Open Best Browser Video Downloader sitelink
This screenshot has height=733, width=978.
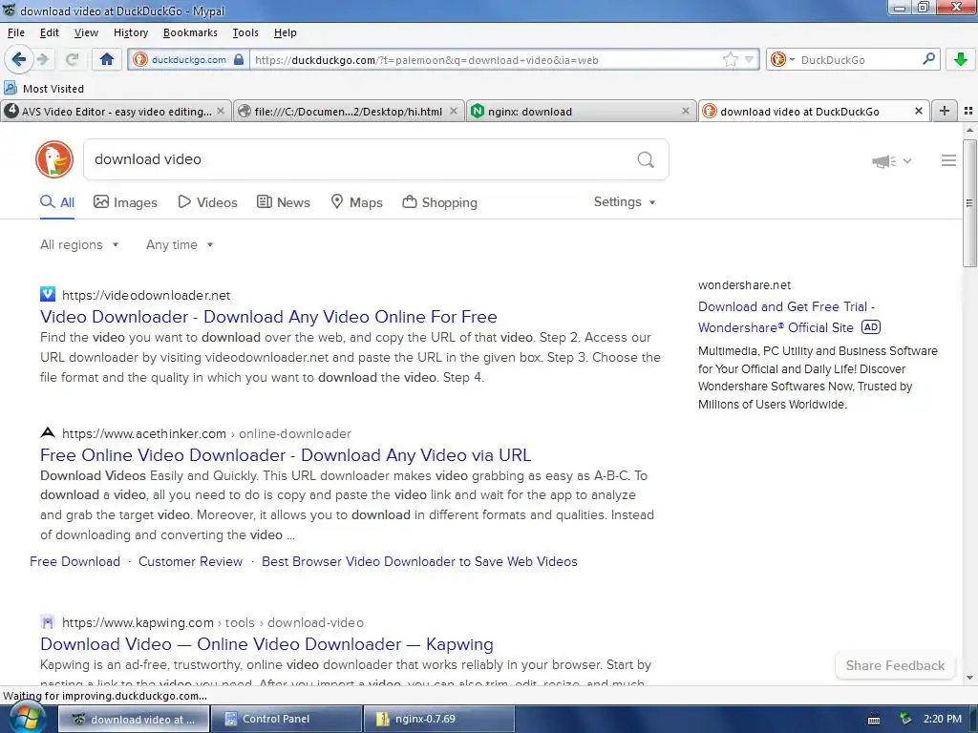pyautogui.click(x=419, y=561)
